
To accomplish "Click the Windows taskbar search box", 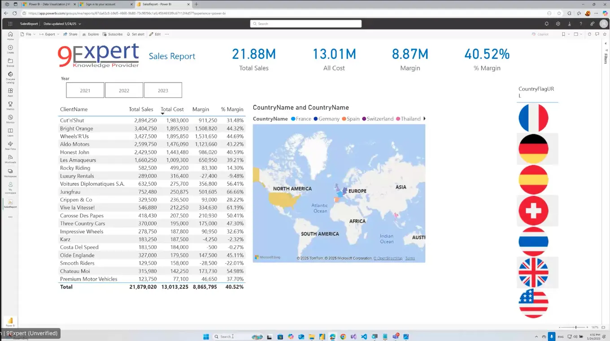I will point(238,337).
